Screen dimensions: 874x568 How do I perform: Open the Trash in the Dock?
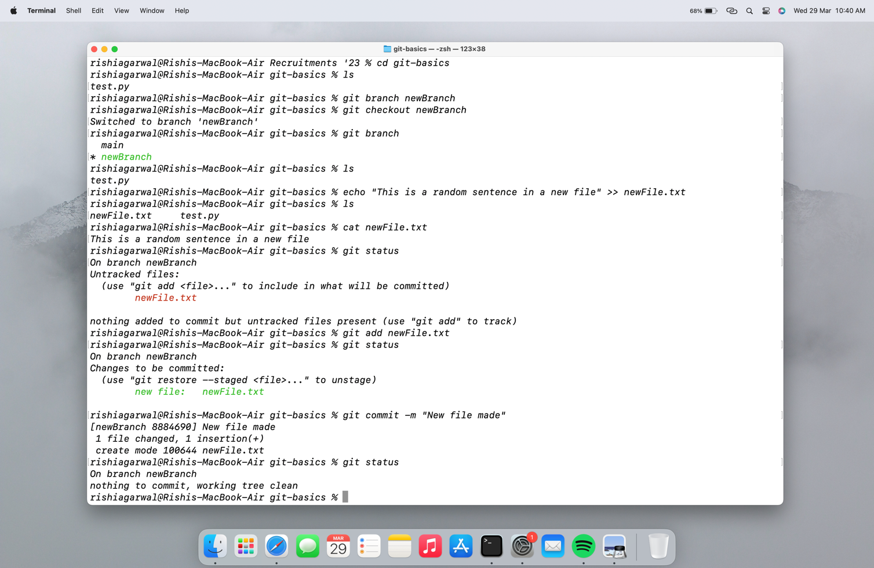click(x=658, y=545)
